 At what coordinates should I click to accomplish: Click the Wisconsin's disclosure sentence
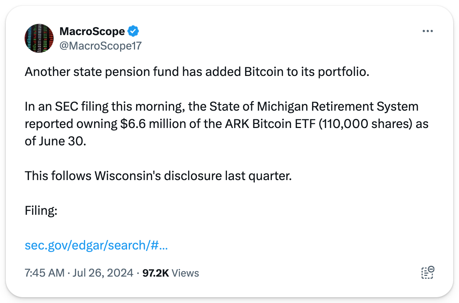point(158,176)
